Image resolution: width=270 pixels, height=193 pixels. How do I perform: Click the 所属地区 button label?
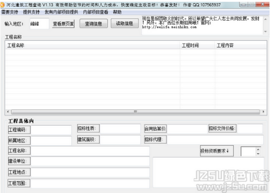tap(19, 141)
